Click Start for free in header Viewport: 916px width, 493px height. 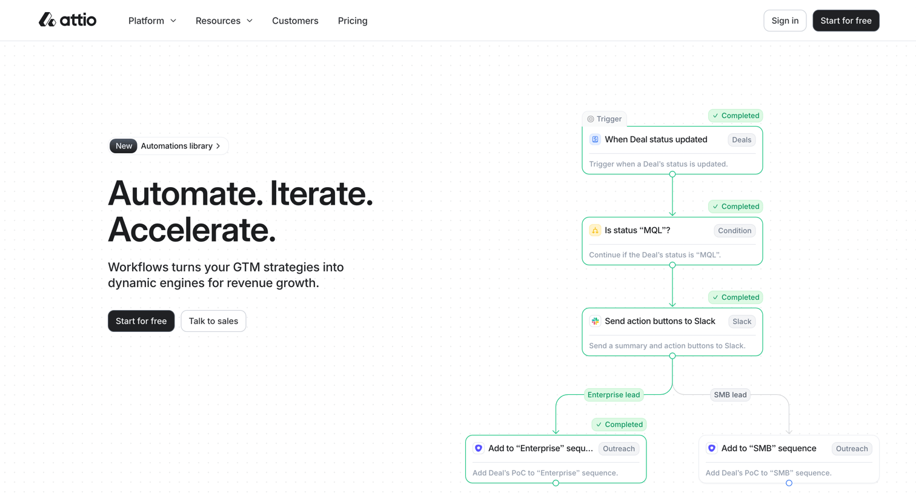[846, 21]
